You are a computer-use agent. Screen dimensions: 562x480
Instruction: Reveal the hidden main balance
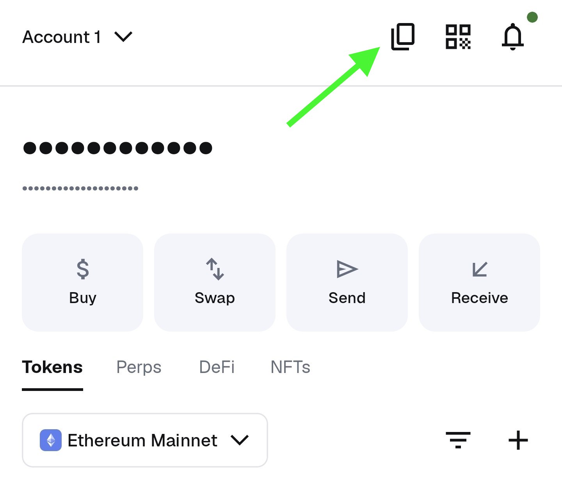(117, 148)
